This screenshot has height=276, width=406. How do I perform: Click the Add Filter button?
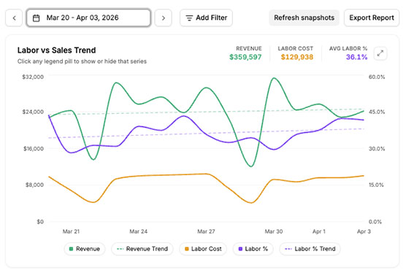pyautogui.click(x=206, y=18)
